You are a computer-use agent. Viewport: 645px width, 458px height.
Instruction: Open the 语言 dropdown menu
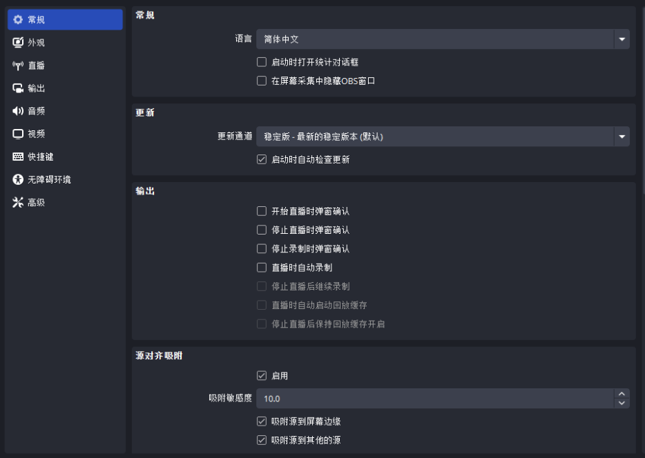click(442, 39)
